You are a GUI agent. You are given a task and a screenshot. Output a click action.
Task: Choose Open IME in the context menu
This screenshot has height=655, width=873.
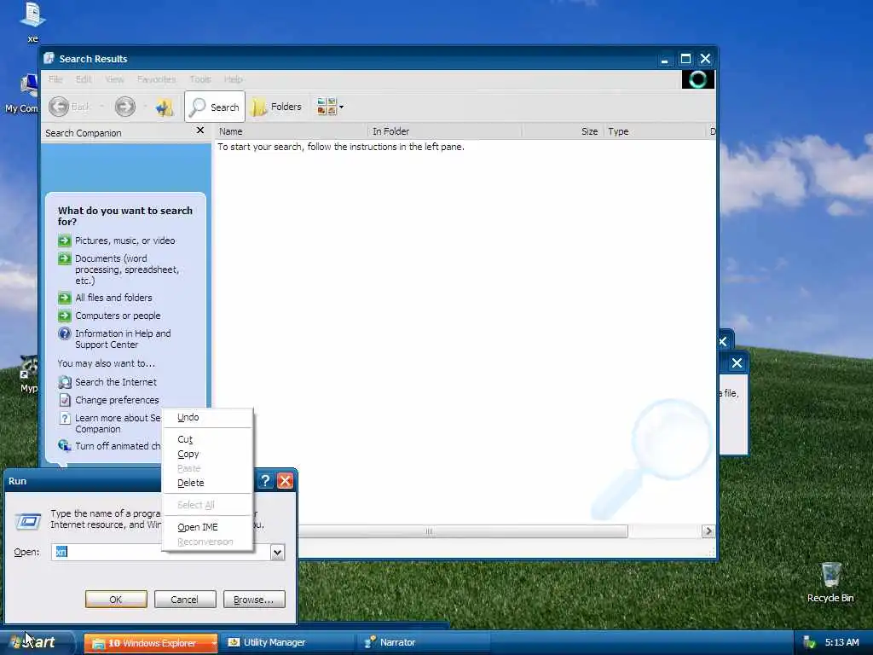click(x=207, y=527)
